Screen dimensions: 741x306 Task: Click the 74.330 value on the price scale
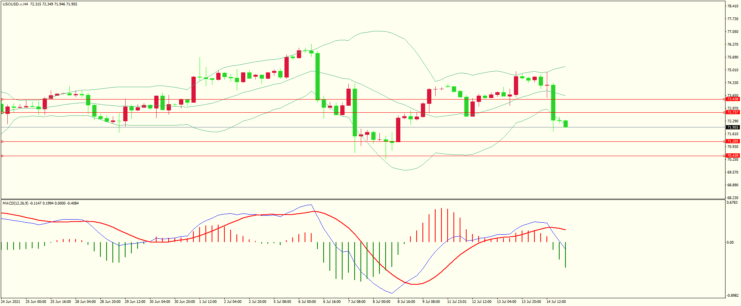coord(732,83)
